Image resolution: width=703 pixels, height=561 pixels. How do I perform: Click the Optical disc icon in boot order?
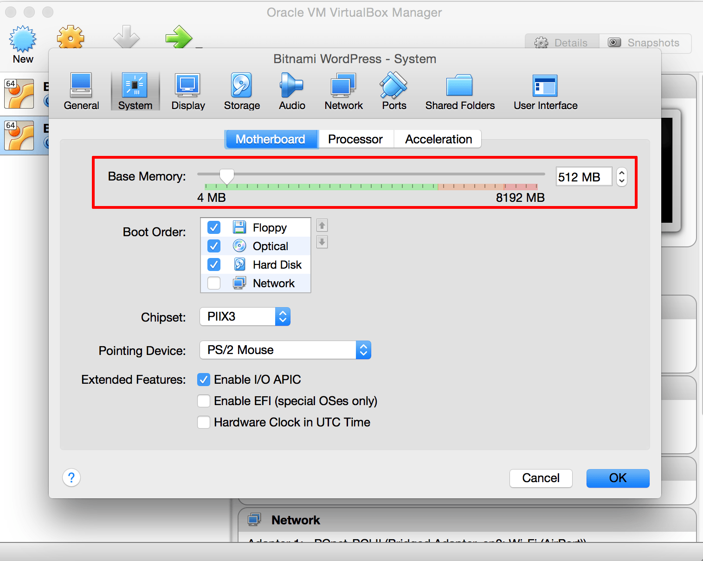coord(239,245)
